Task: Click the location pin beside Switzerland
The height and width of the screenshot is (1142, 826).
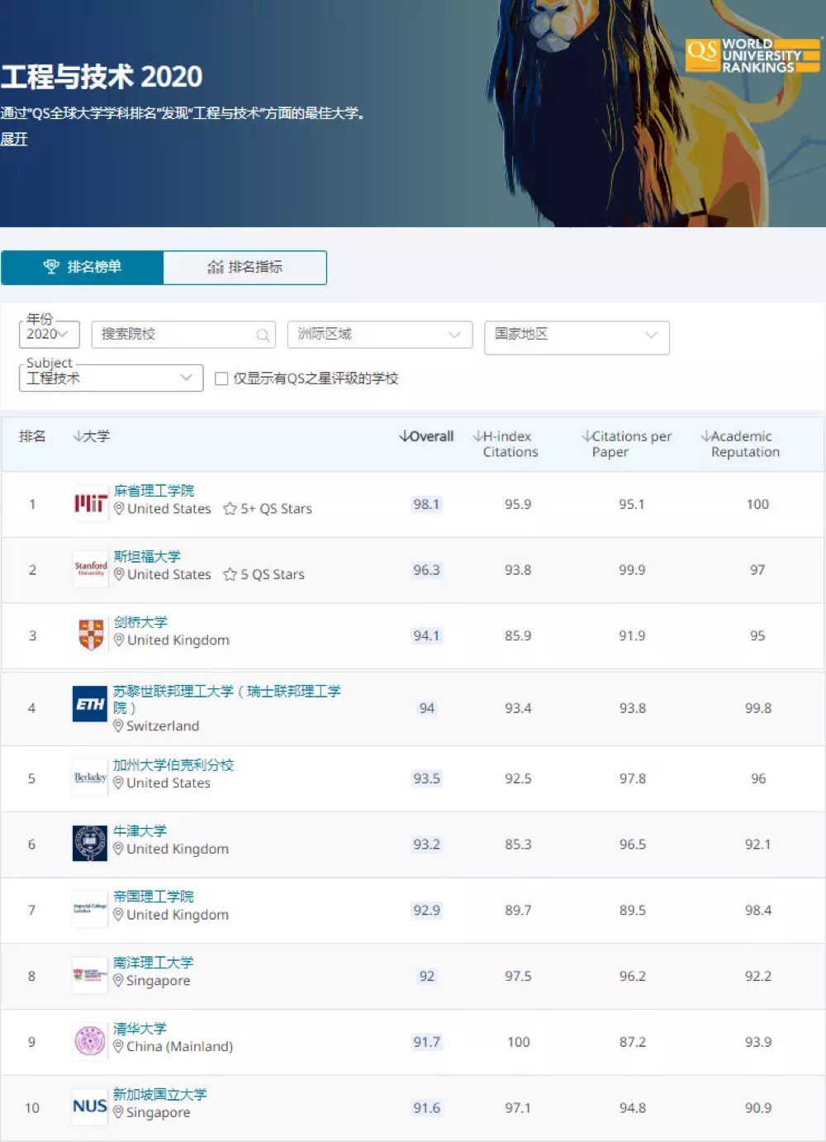Action: point(118,726)
